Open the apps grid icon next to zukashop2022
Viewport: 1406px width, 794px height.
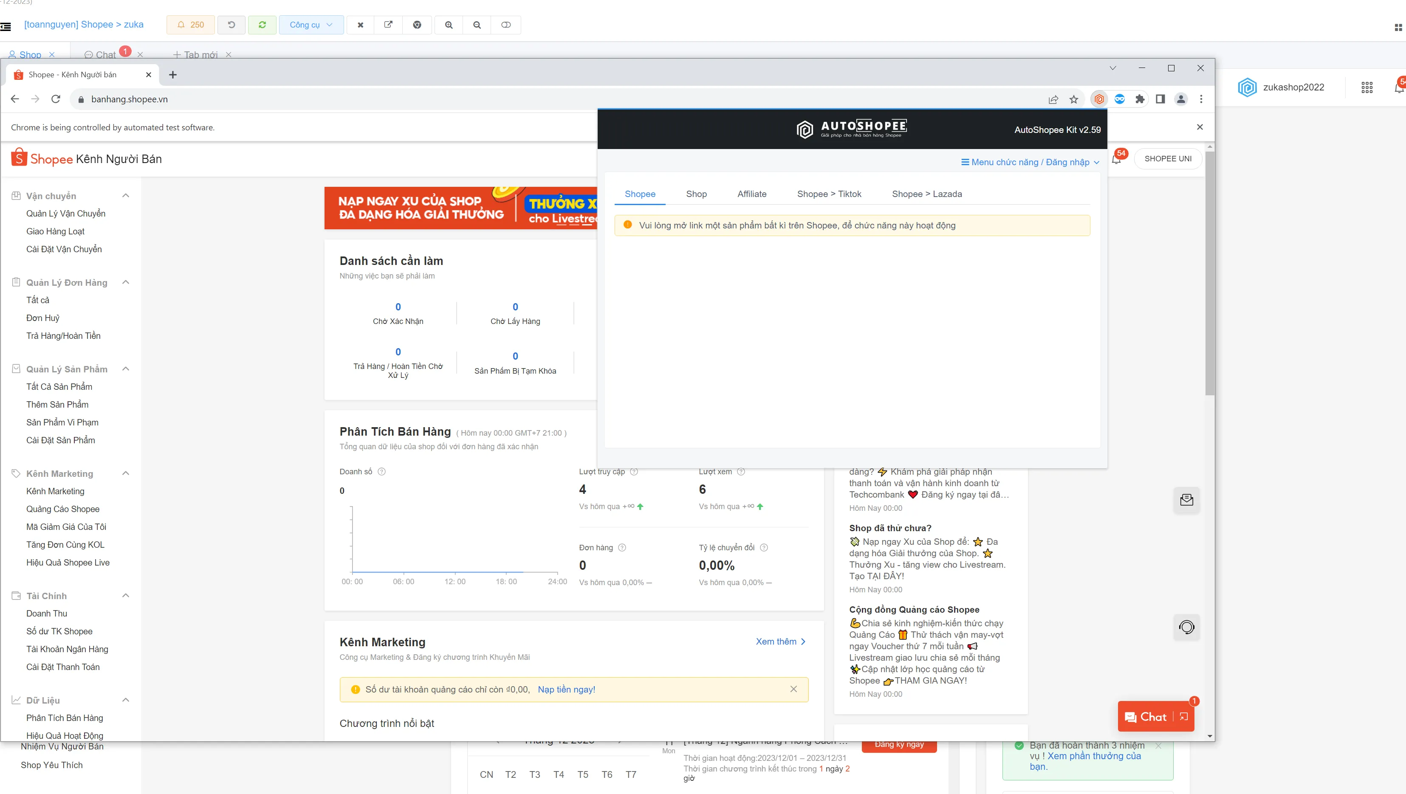[1366, 87]
